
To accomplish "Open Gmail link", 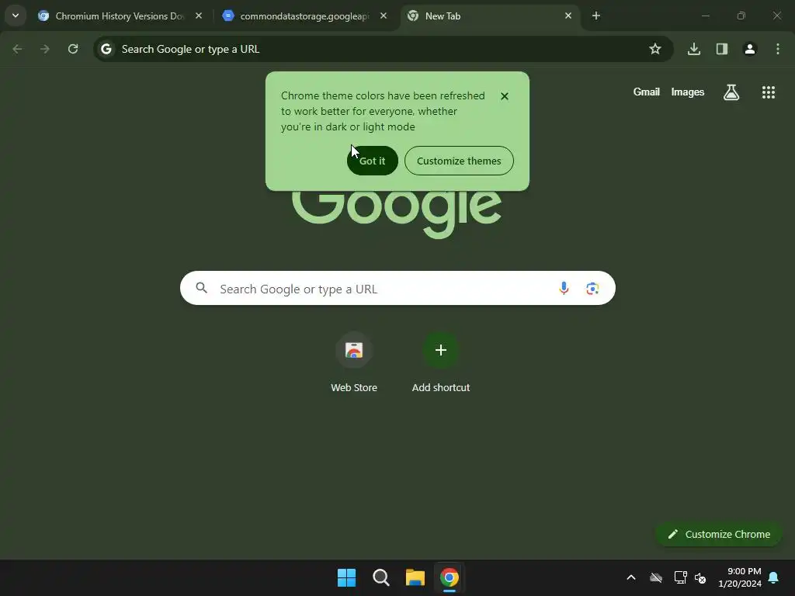I will pos(647,92).
